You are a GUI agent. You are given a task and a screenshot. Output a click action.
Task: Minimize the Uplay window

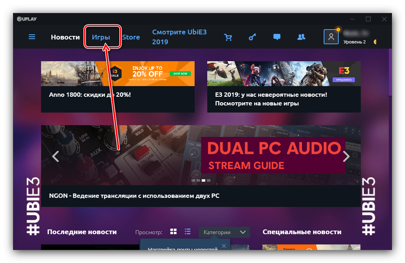click(x=352, y=19)
